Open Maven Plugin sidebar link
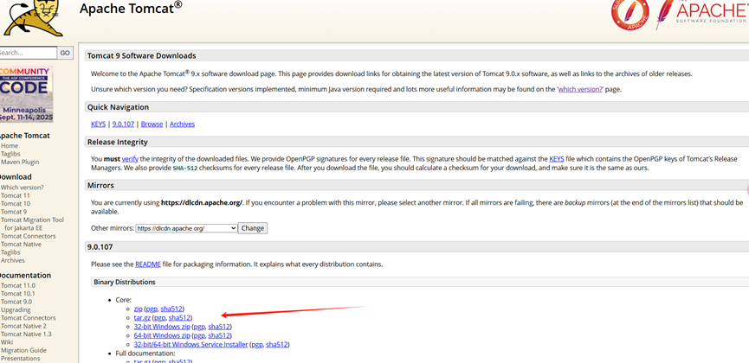This screenshot has width=749, height=363. click(x=20, y=162)
